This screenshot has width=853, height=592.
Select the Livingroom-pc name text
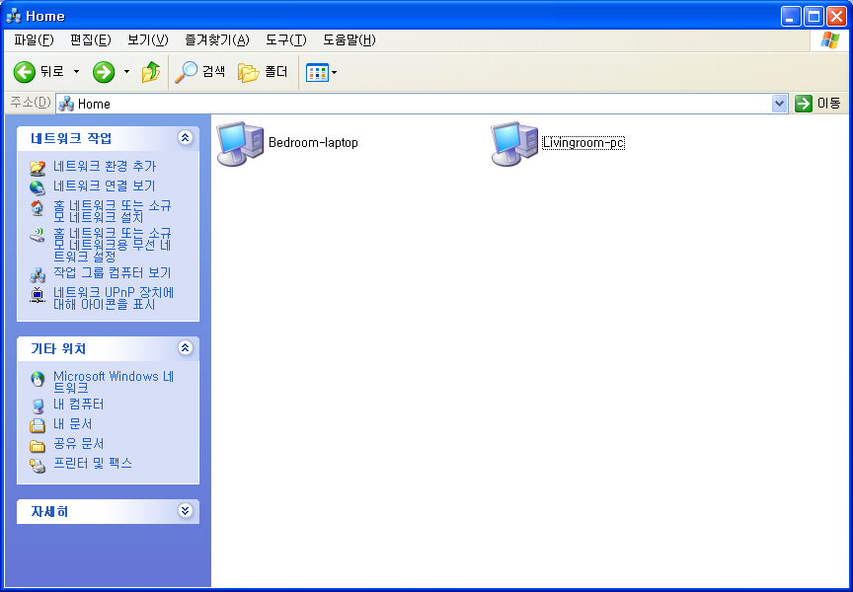(x=583, y=143)
